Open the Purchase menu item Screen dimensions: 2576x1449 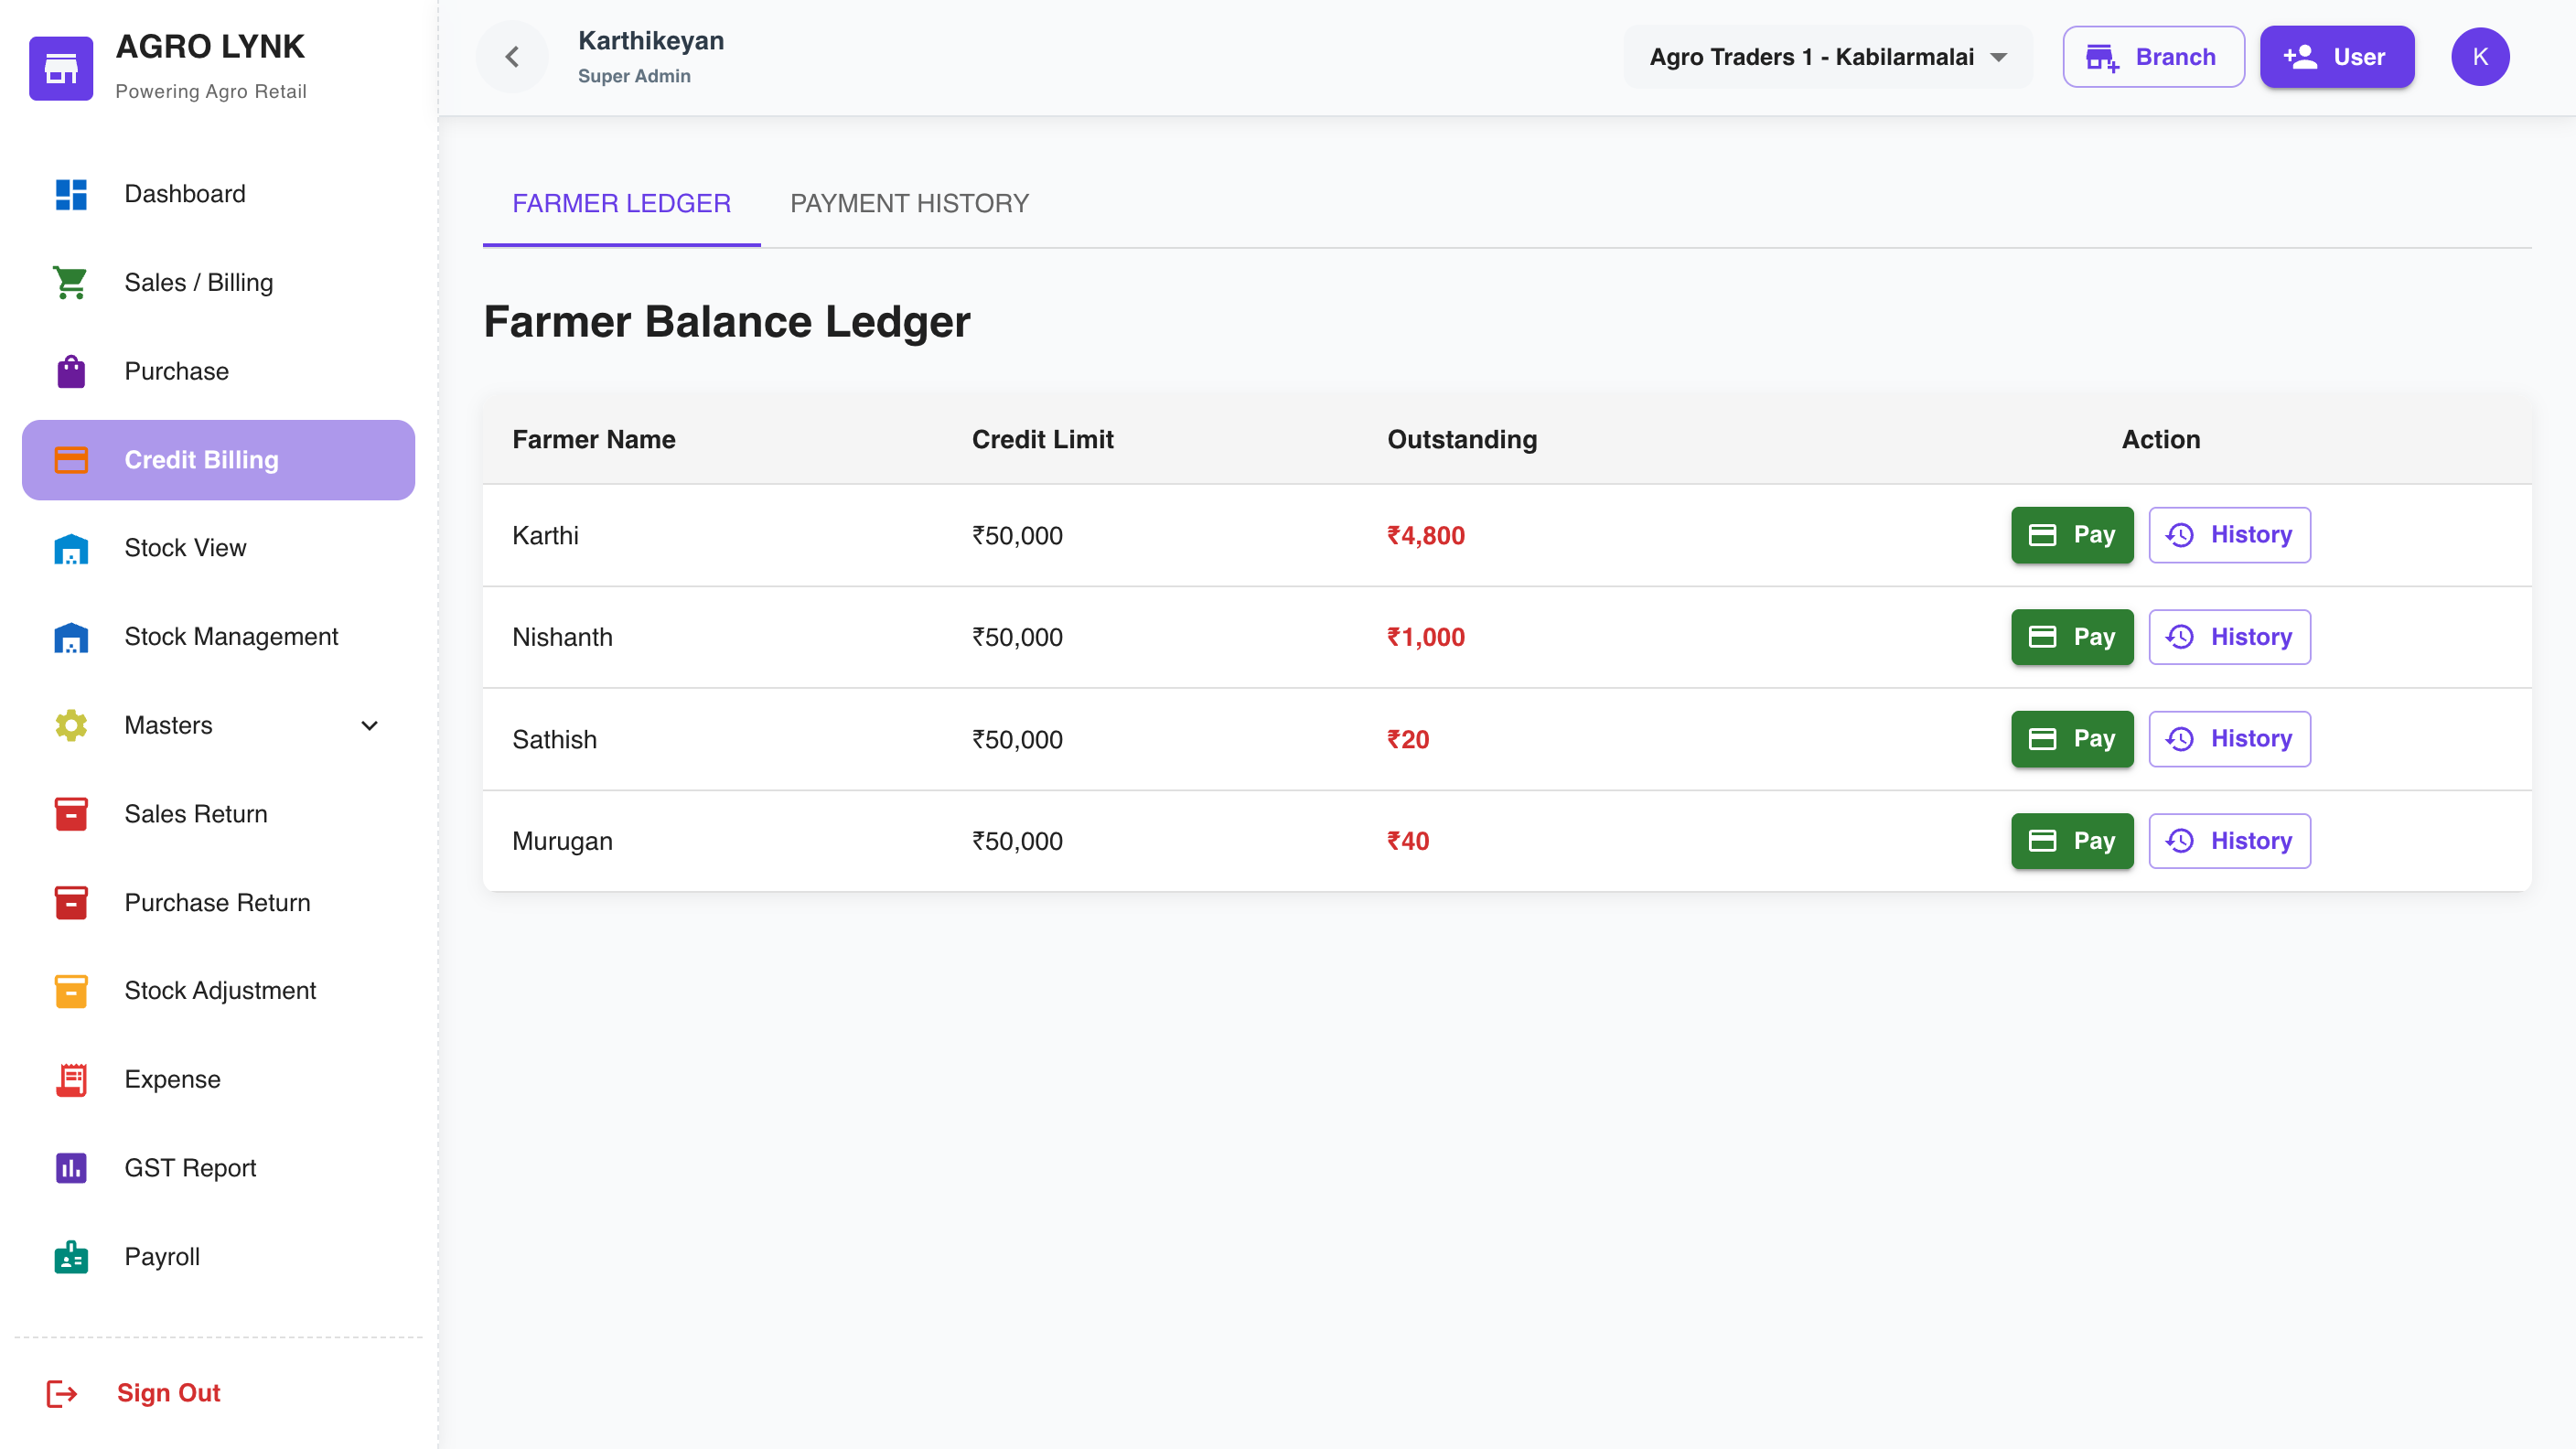pos(218,371)
